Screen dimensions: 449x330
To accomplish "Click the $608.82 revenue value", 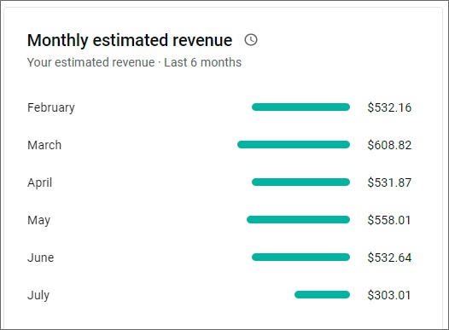I will pos(389,145).
